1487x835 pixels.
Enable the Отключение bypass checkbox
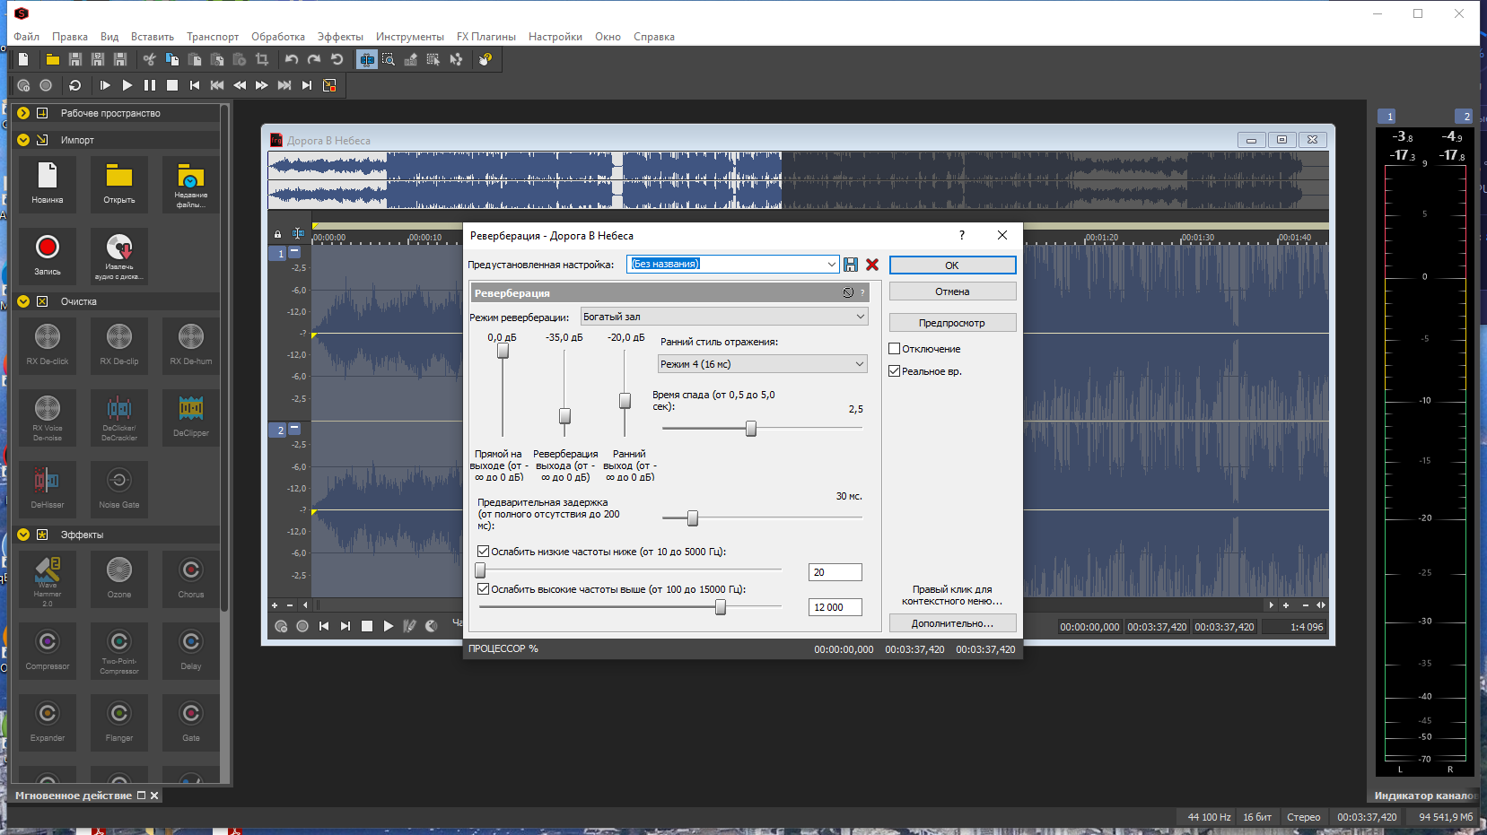coord(895,349)
